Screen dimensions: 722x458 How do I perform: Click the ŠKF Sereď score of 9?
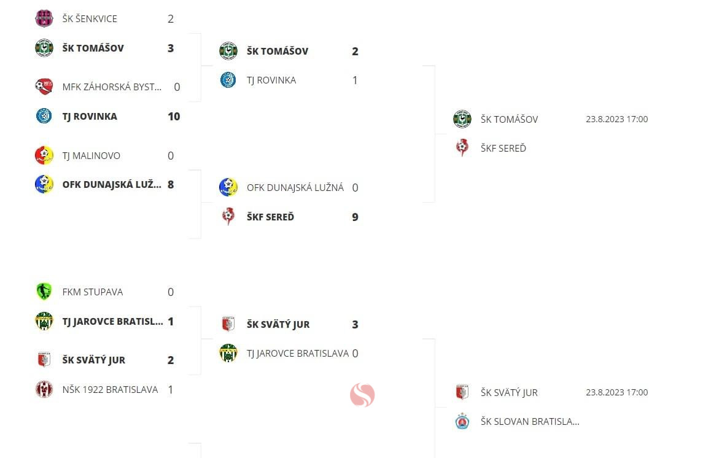[355, 217]
